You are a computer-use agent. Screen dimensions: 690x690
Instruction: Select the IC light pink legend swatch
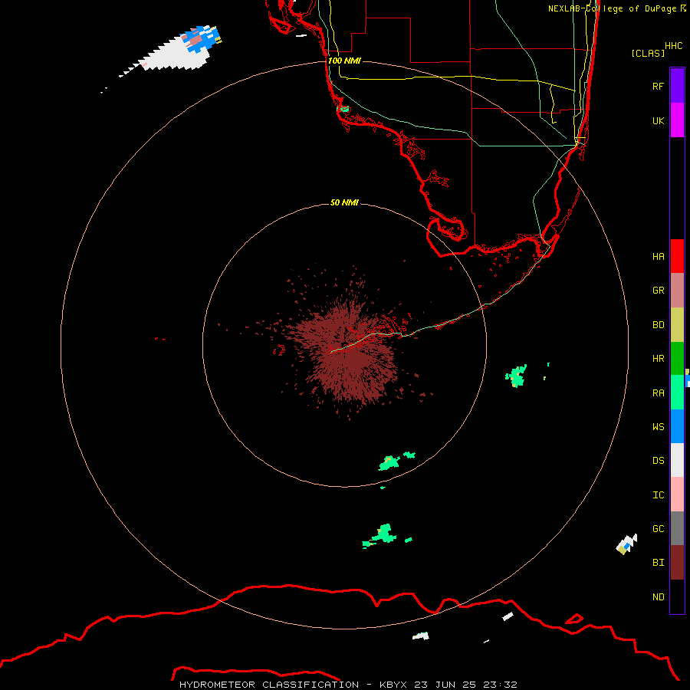[x=677, y=495]
